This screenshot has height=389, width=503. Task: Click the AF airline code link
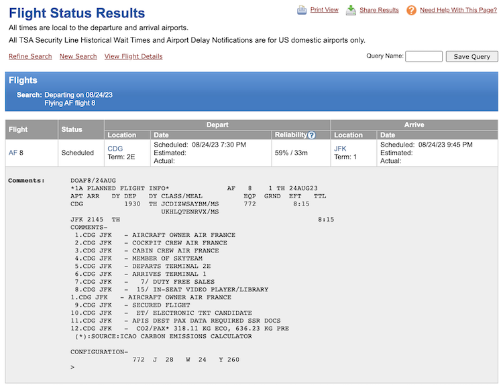point(13,153)
